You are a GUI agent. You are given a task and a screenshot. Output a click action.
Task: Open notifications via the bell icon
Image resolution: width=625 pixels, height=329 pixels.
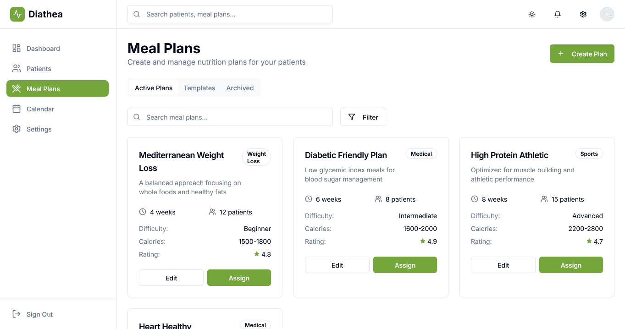click(x=557, y=14)
